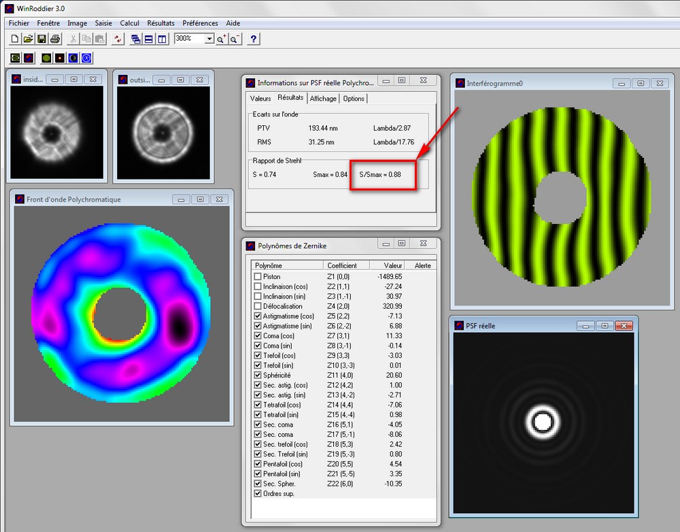Save using the floppy disk icon

[41, 39]
